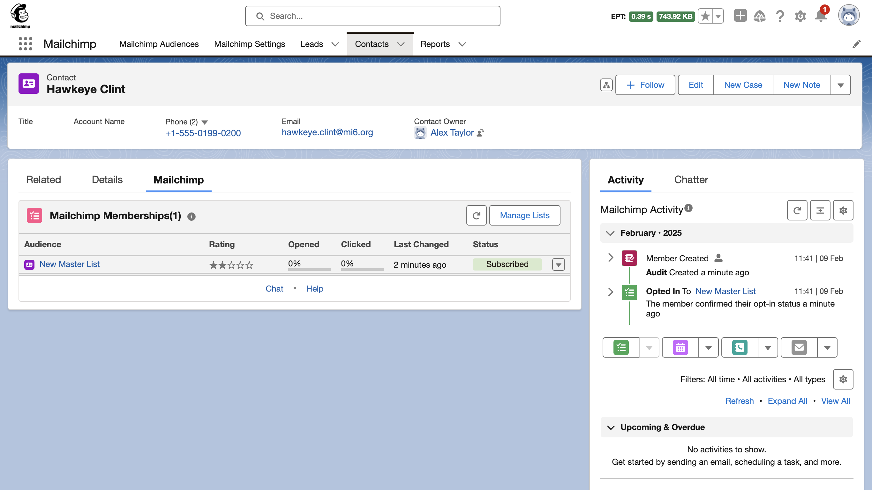
Task: Expand Member Created activity details
Action: (610, 257)
